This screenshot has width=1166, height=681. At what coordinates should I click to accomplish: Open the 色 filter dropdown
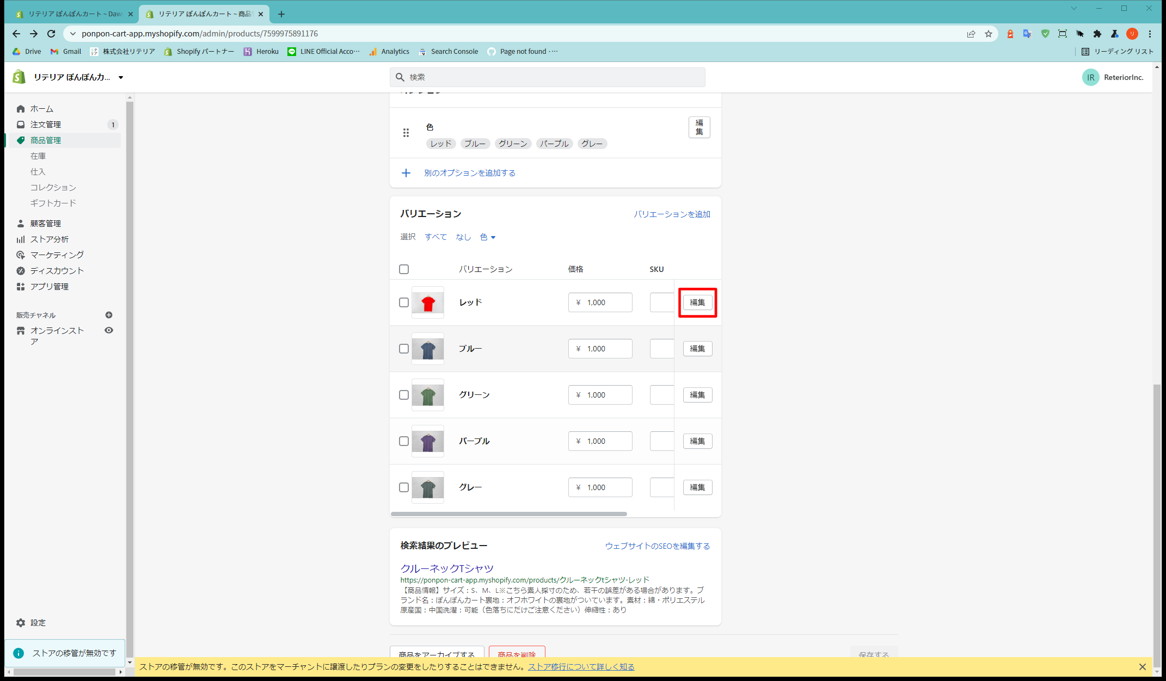(488, 237)
